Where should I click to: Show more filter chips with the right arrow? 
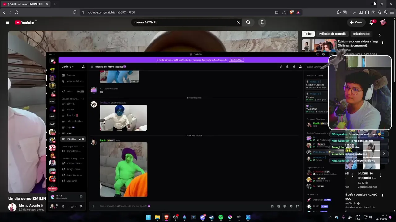[x=380, y=35]
